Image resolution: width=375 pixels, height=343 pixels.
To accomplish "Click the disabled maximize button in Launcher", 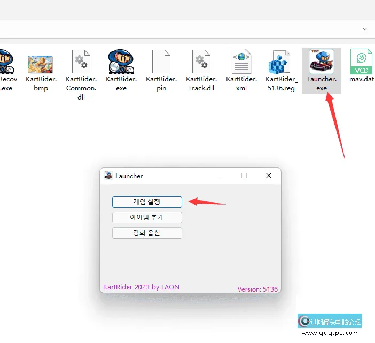I will [x=244, y=176].
